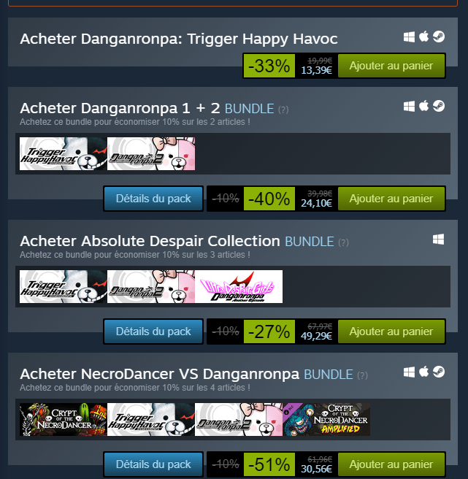468x479 pixels.
Task: Open Danganronpa 2 thumbnail in 1 + 2 bundle
Action: pyautogui.click(x=151, y=153)
